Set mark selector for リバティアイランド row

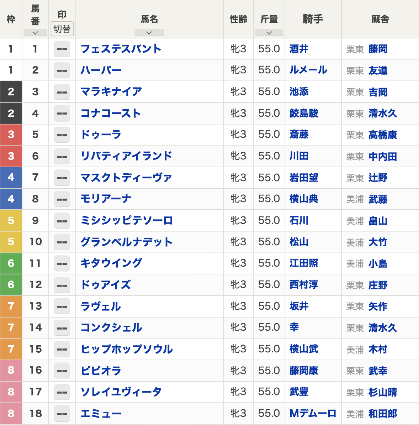[62, 156]
